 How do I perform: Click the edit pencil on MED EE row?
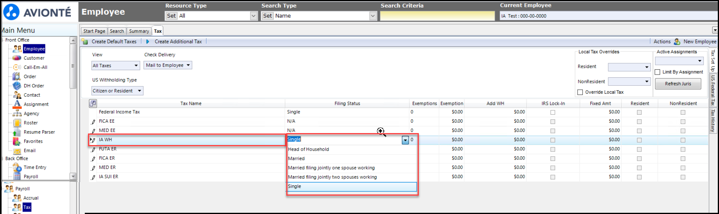click(93, 131)
